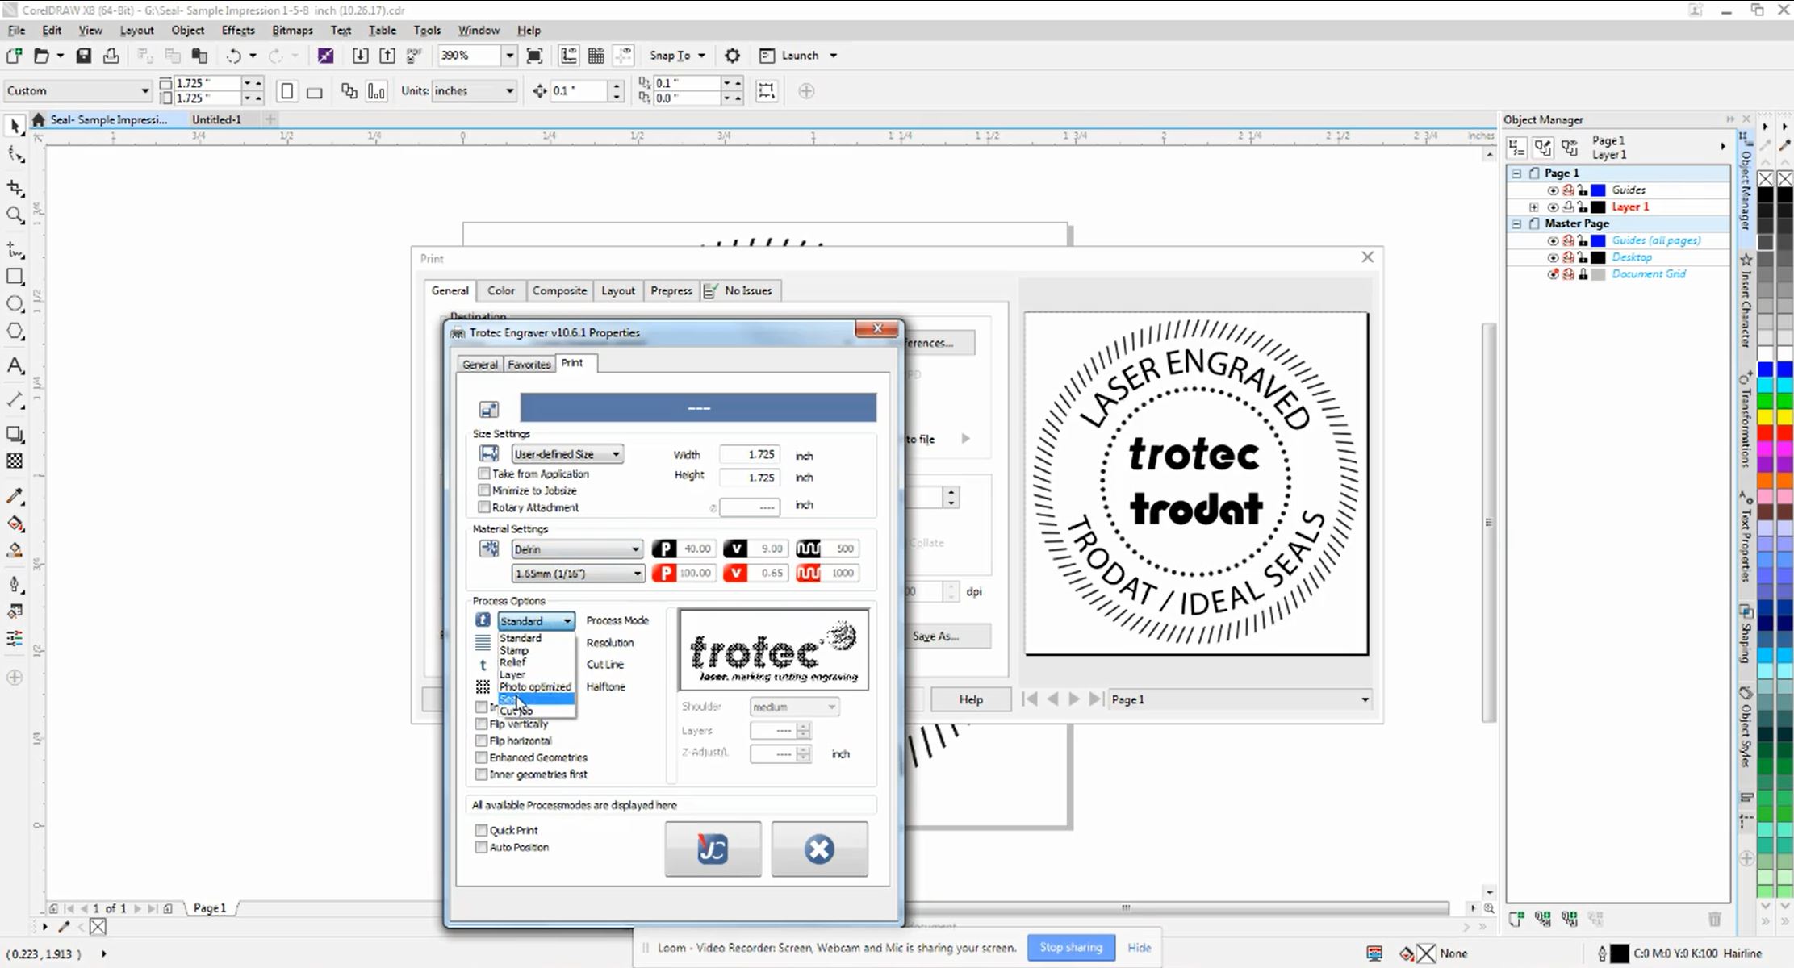Click the New document icon
1794x968 pixels.
pyautogui.click(x=14, y=56)
